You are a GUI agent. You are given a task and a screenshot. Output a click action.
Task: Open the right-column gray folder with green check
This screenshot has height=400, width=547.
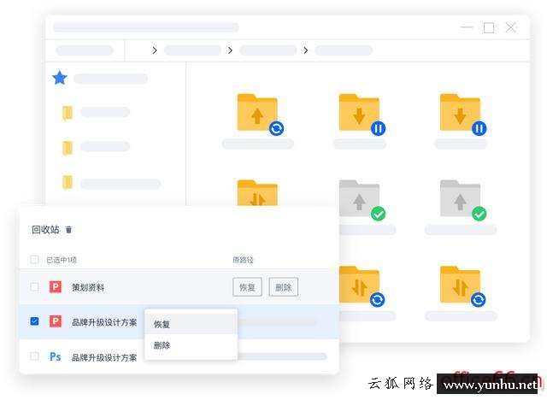pos(463,200)
